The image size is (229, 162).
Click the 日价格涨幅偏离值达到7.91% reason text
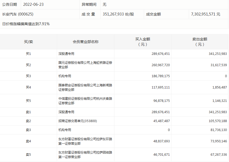coord(26,24)
